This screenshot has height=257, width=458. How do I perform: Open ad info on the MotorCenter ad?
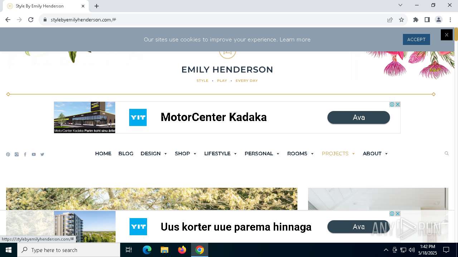[x=392, y=105]
